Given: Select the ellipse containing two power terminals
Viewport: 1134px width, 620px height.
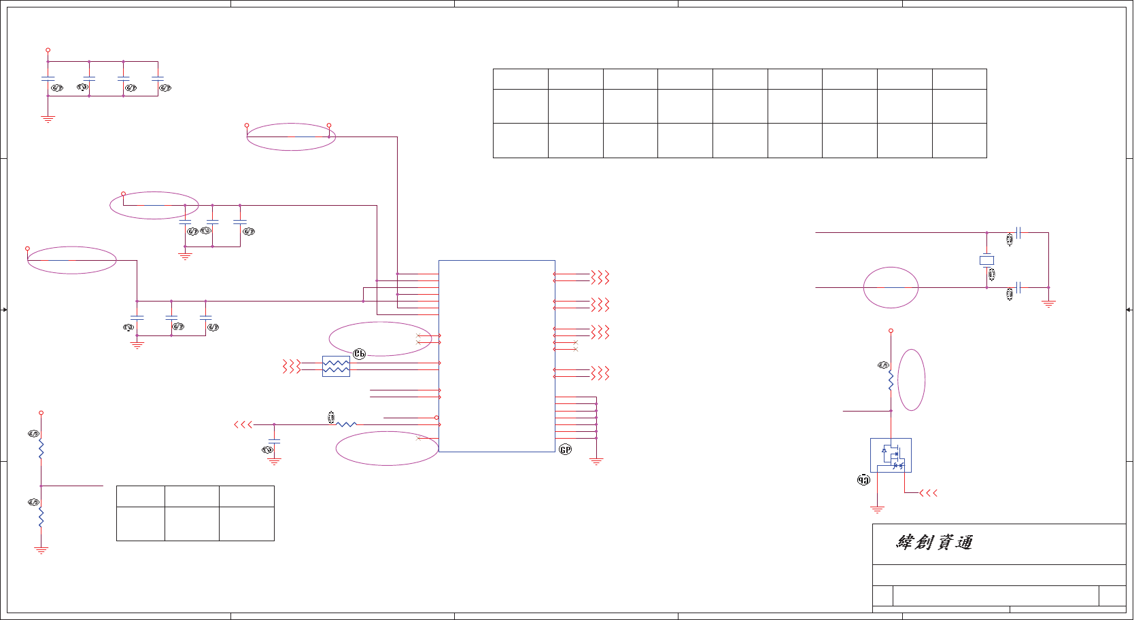Looking at the screenshot, I should [x=291, y=136].
